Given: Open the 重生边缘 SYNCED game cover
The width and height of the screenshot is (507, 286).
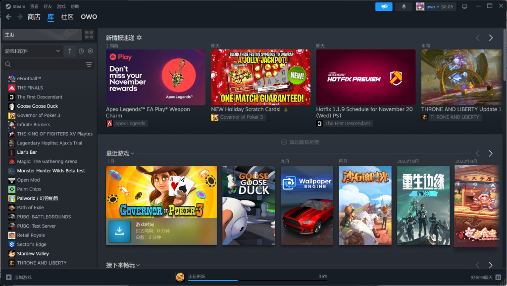Looking at the screenshot, I should (x=423, y=205).
